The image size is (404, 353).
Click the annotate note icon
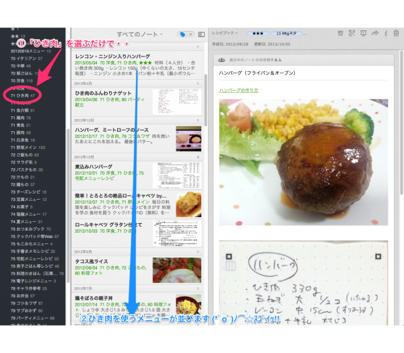pyautogui.click(x=351, y=33)
